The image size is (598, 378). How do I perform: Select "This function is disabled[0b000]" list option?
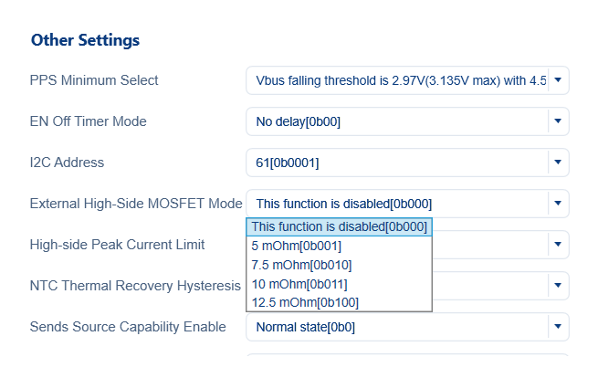(339, 226)
